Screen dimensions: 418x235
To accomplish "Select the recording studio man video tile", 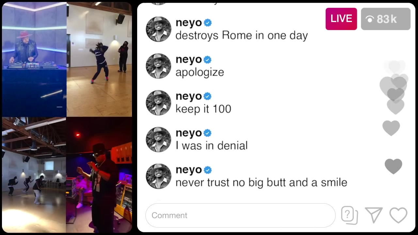I will [x=99, y=175].
